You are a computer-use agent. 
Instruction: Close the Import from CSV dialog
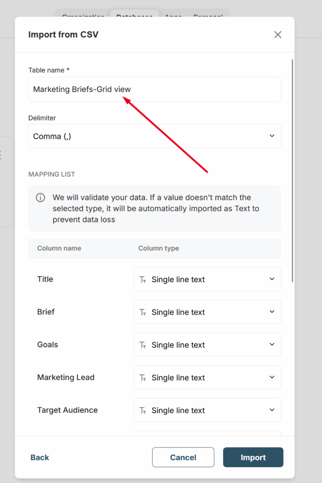(x=278, y=34)
